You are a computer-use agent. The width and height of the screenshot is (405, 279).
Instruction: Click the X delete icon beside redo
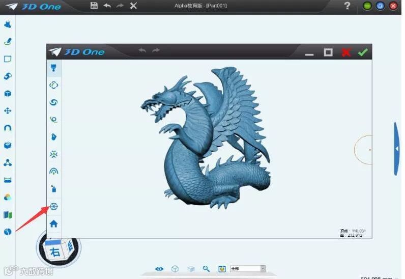click(x=133, y=6)
